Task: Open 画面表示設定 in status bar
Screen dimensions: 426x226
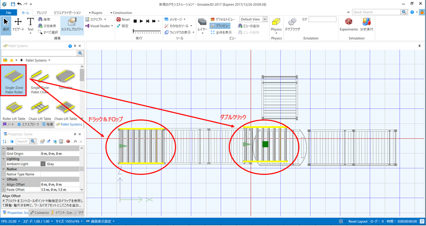Action: (100, 221)
